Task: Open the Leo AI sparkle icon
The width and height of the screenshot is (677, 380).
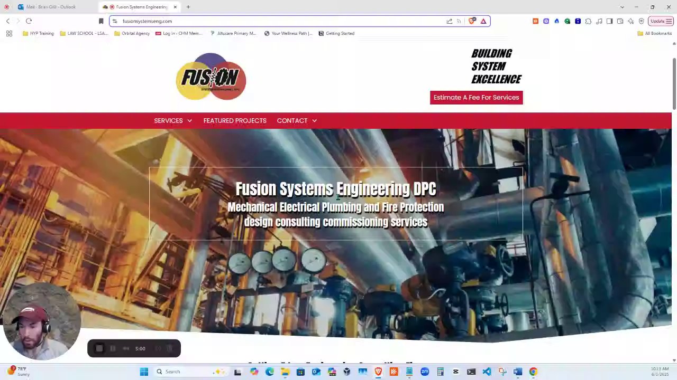Action: pyautogui.click(x=630, y=21)
